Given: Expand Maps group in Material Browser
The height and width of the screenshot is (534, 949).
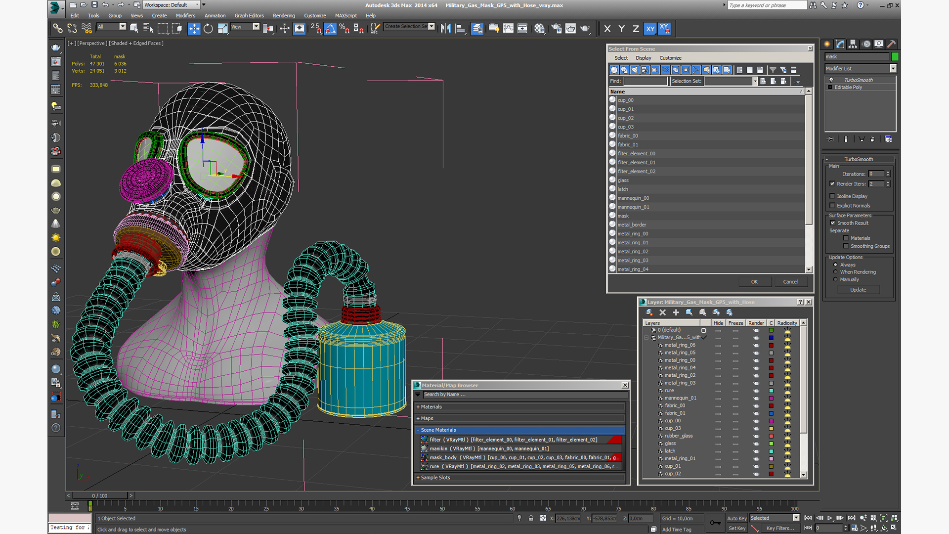Looking at the screenshot, I should [418, 418].
